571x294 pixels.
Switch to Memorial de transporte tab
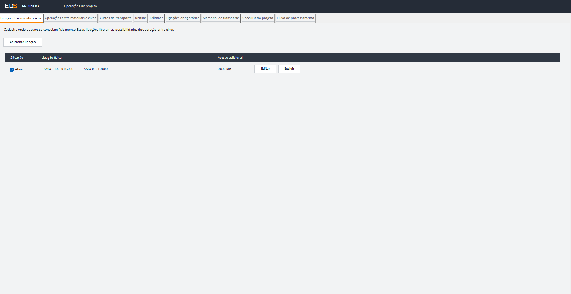pos(221,18)
